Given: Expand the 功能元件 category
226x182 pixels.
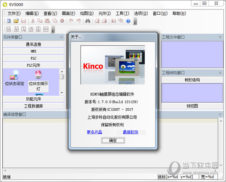Looking at the screenshot, I should click(34, 99).
